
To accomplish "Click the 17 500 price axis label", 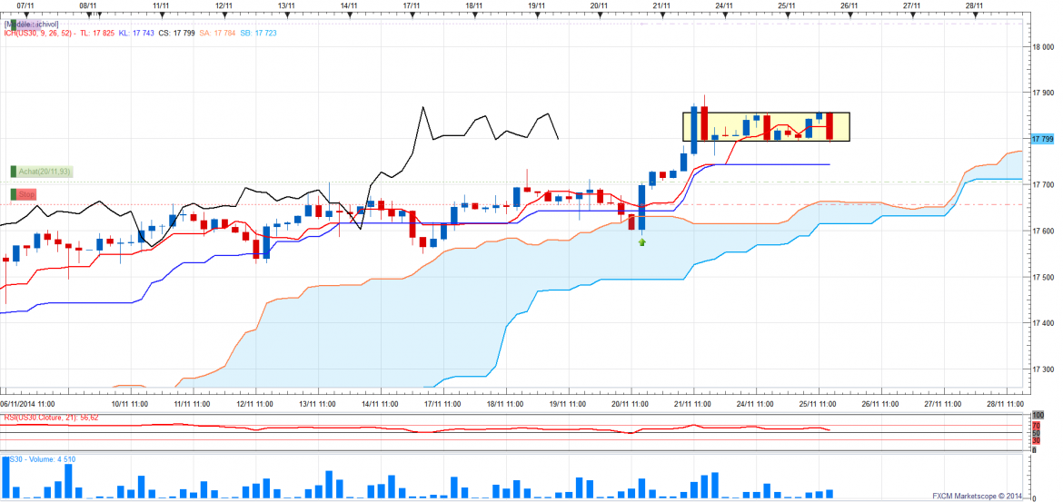I will click(1043, 277).
